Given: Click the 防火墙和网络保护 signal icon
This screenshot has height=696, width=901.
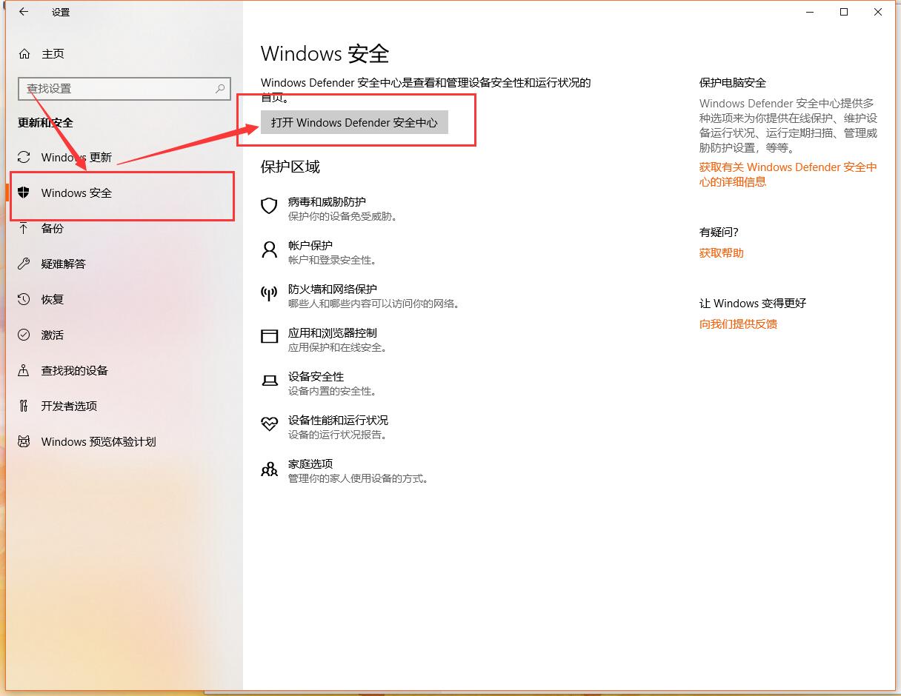Looking at the screenshot, I should (269, 294).
